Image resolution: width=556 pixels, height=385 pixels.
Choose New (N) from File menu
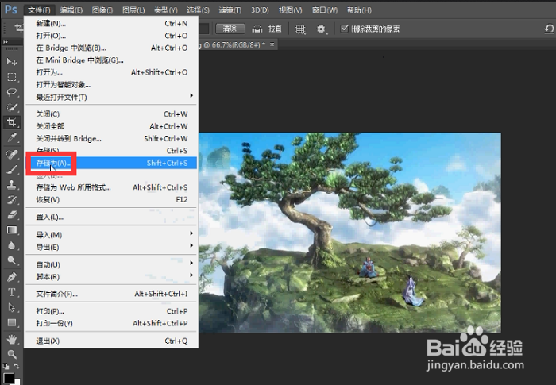(111, 23)
